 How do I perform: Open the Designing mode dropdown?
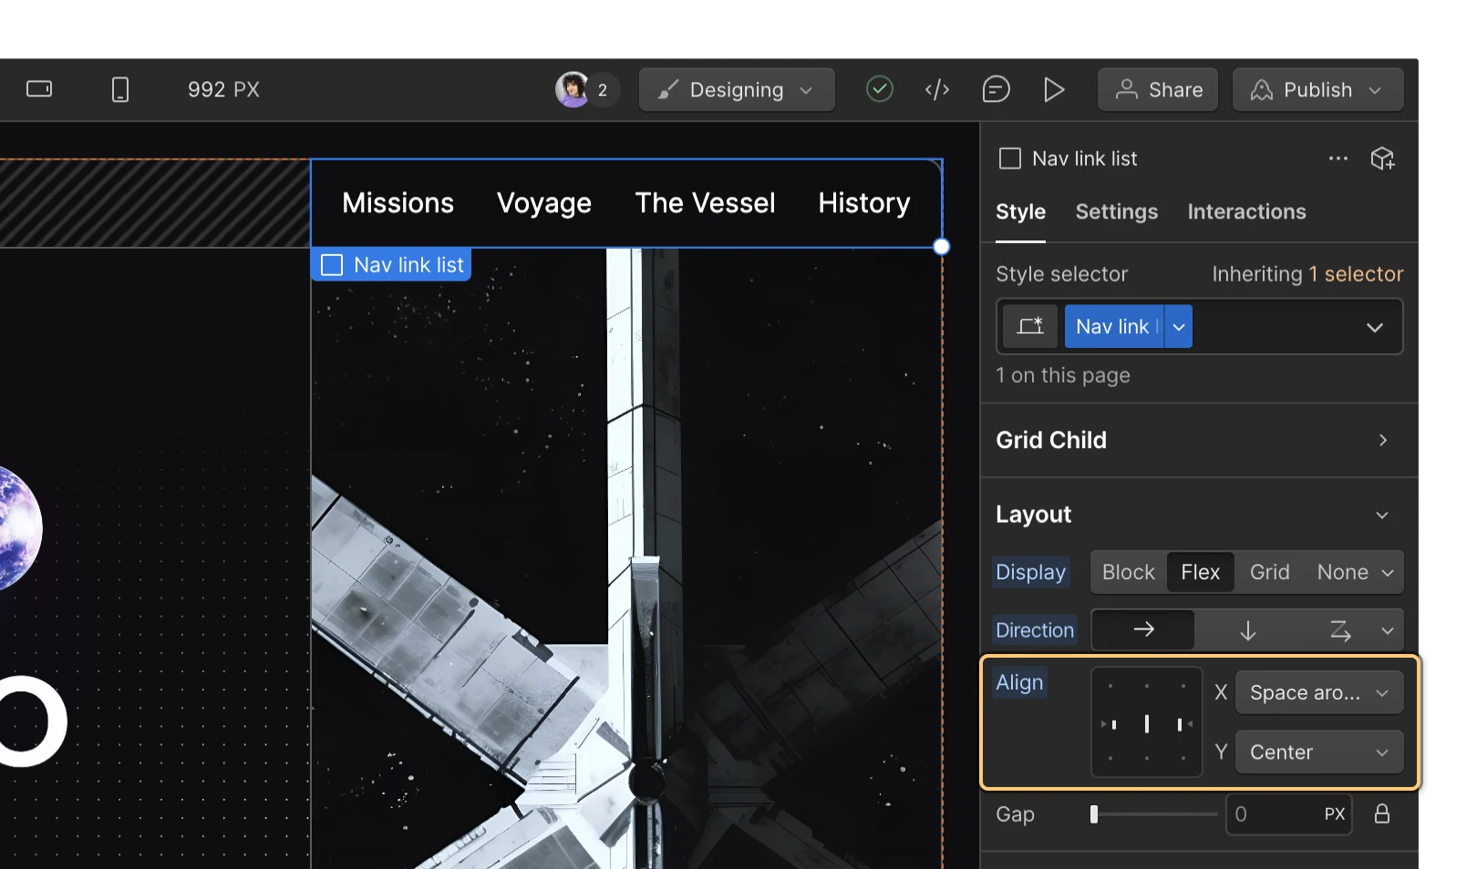737,89
